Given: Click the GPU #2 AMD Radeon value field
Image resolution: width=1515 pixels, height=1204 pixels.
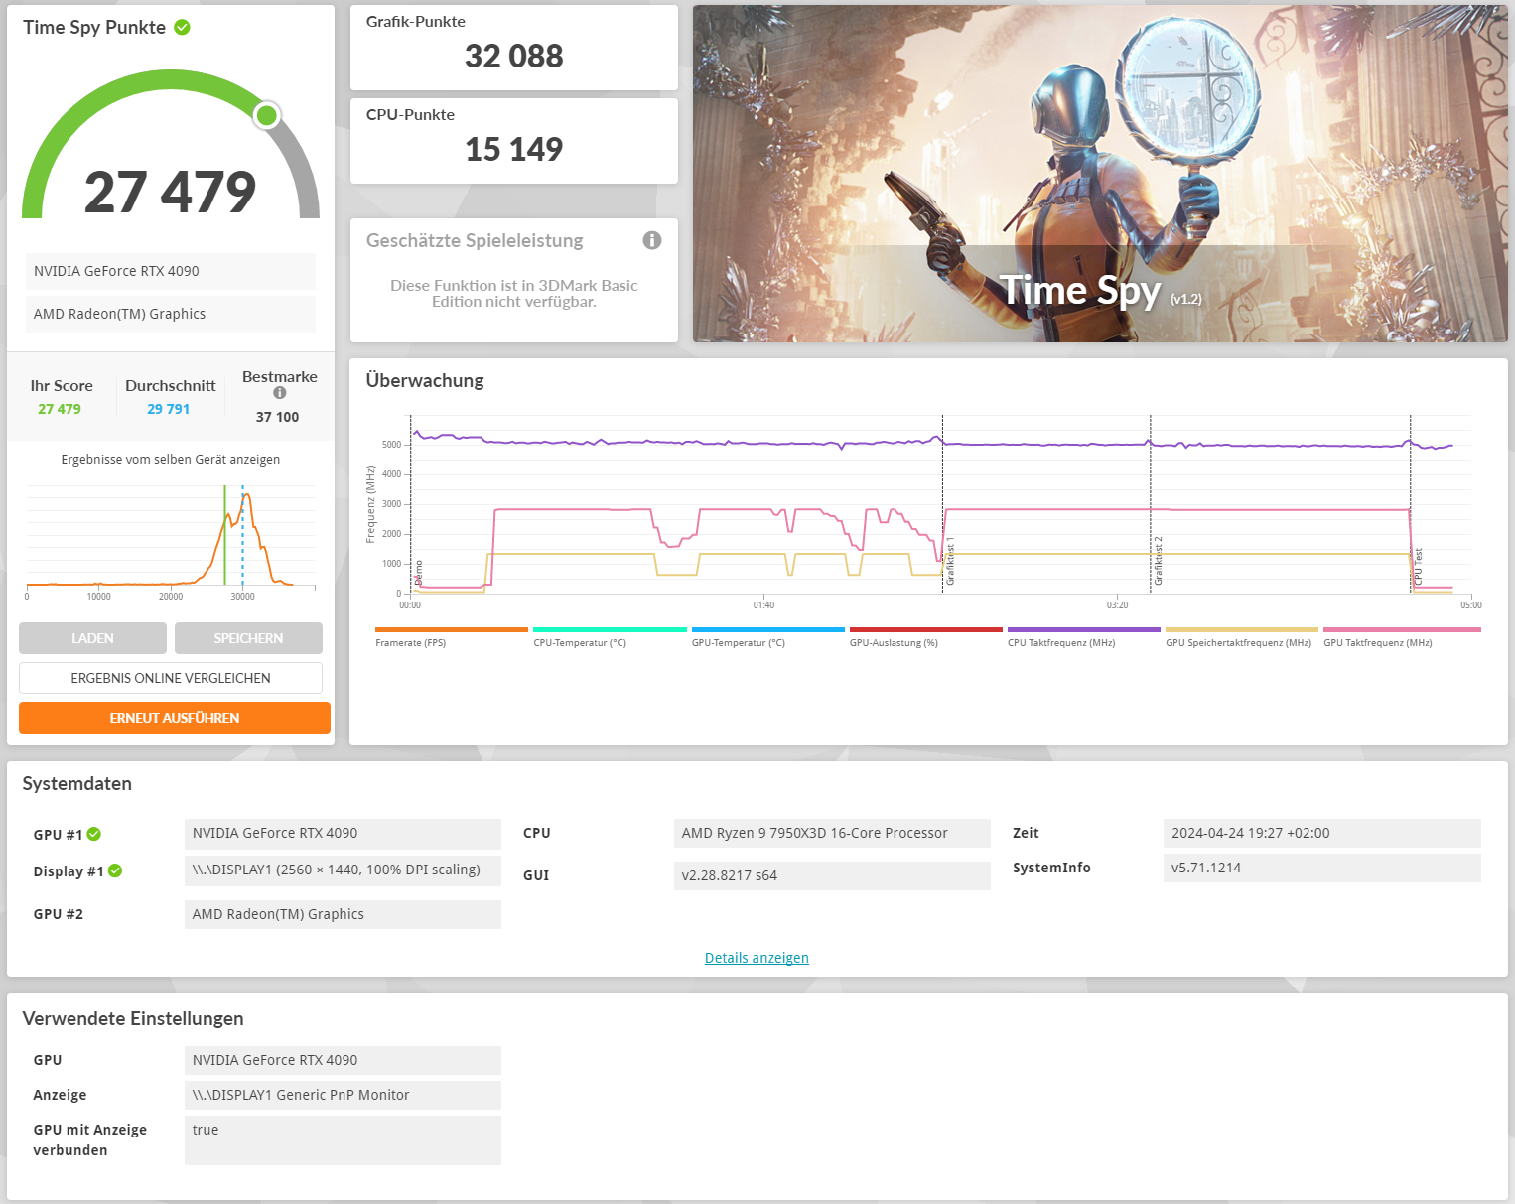Looking at the screenshot, I should [x=343, y=914].
